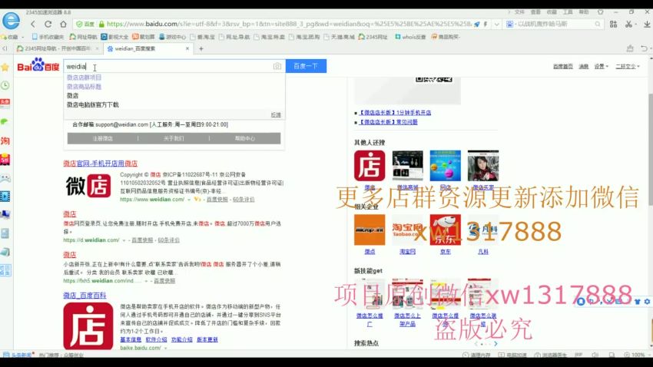Click the camera image-search icon
The width and height of the screenshot is (653, 367).
277,66
